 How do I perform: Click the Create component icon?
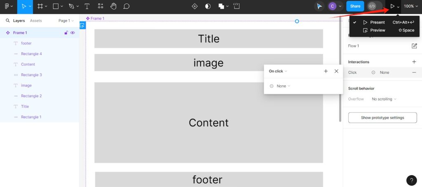pyautogui.click(x=195, y=6)
